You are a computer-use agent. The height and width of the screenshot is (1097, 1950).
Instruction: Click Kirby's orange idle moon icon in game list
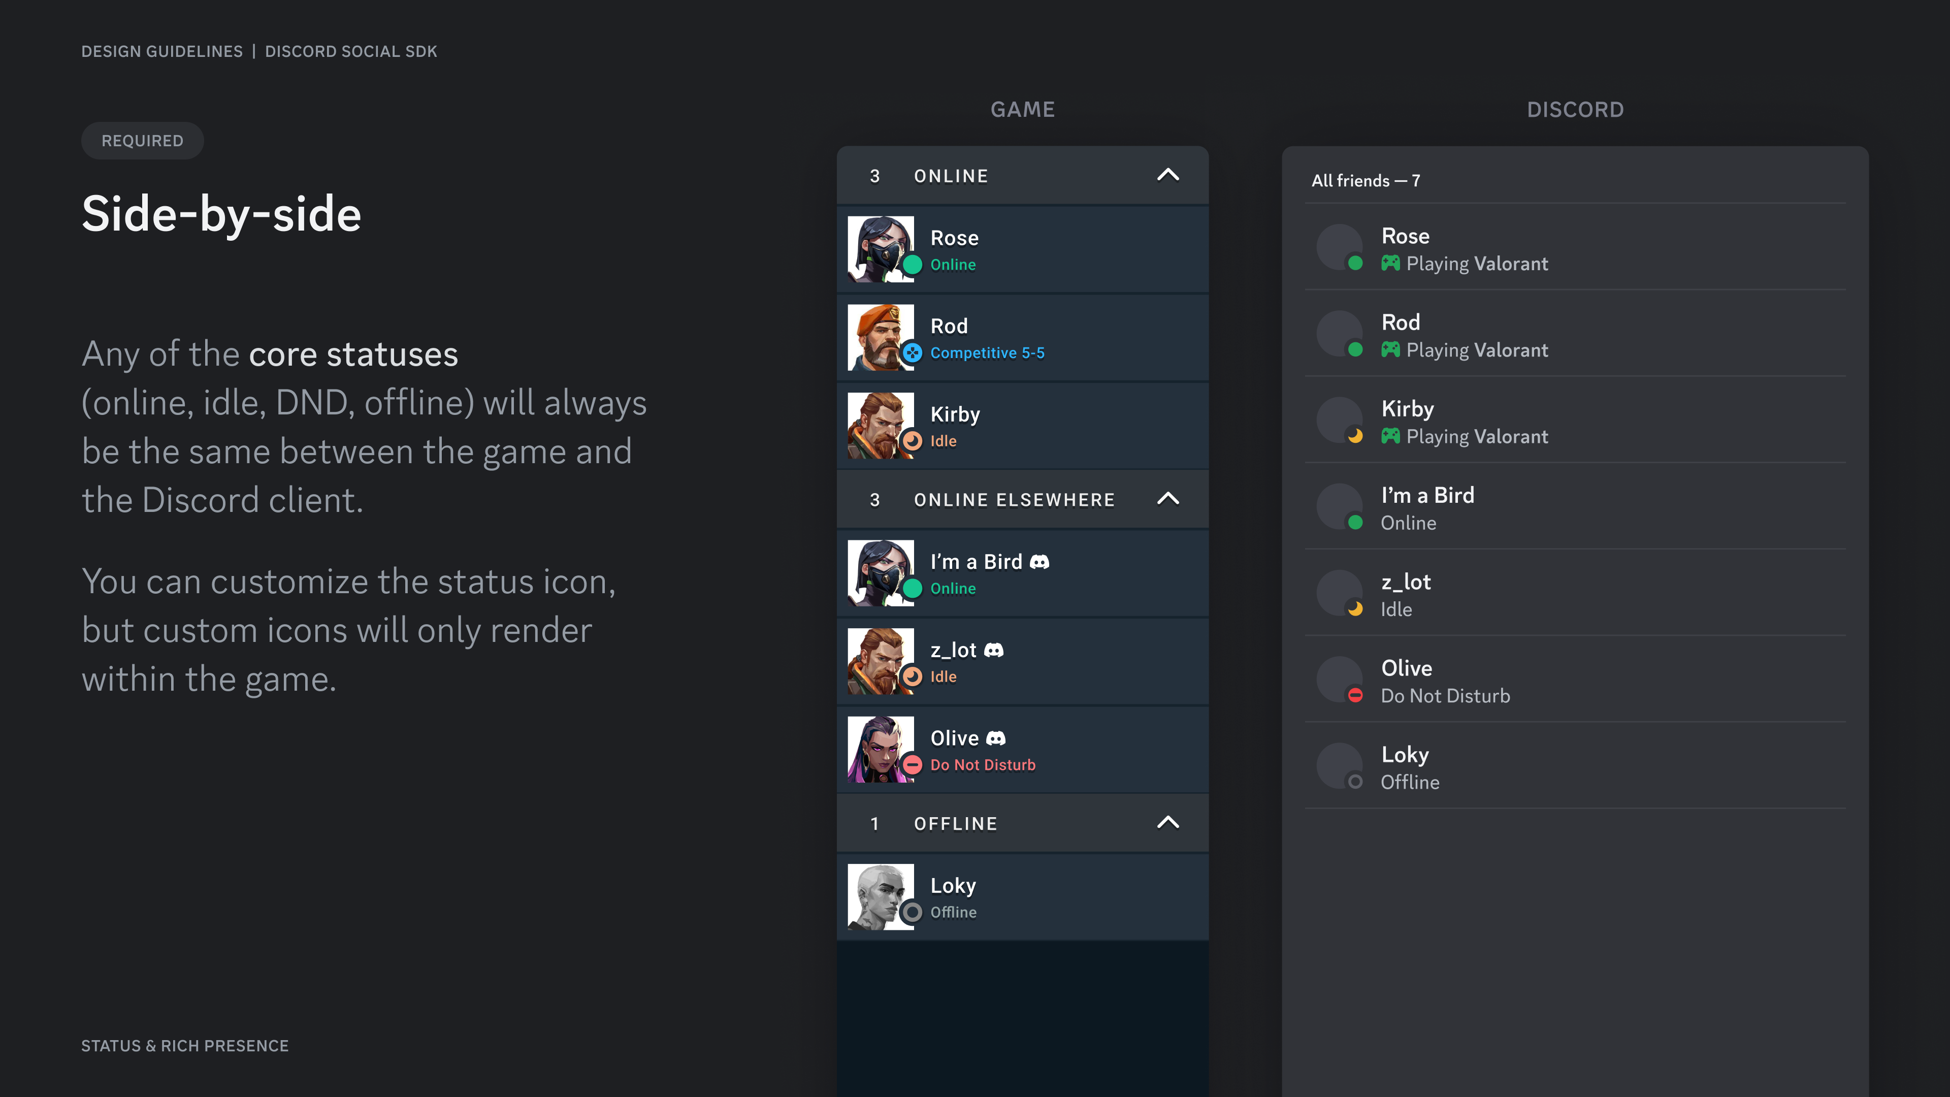click(912, 441)
